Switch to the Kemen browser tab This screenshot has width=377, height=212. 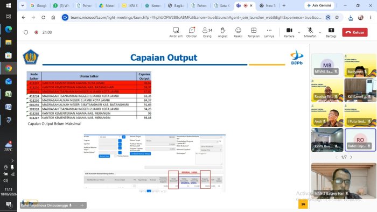(153, 5)
